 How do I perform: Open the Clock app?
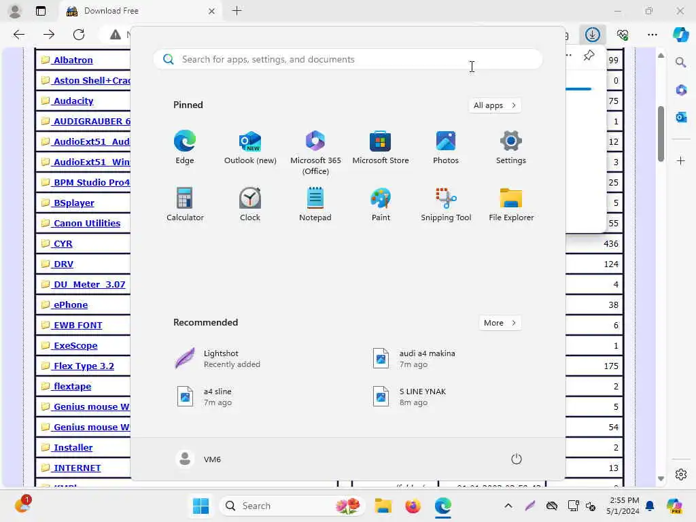pos(250,204)
